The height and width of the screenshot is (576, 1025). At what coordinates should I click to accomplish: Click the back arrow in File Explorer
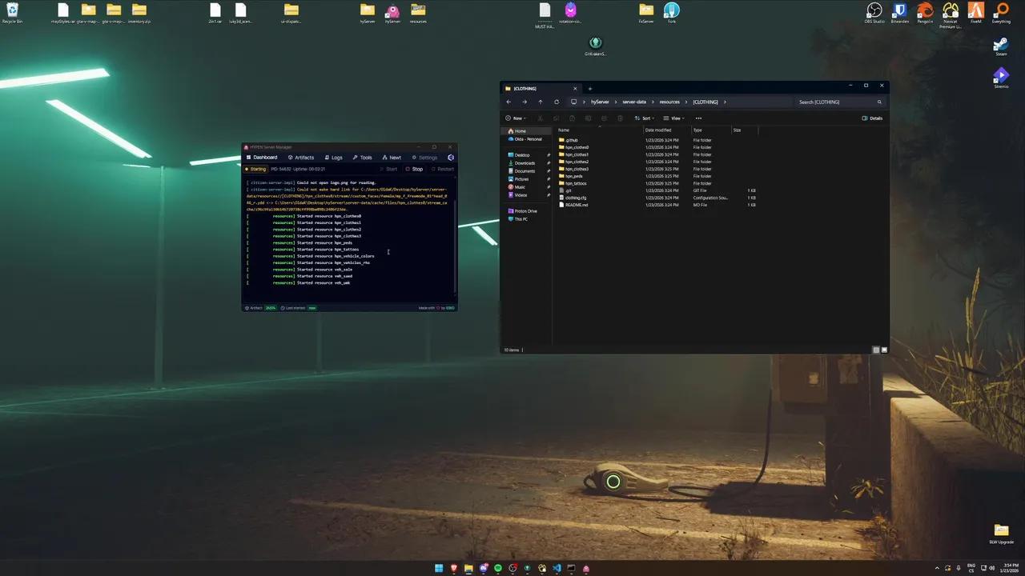[508, 102]
